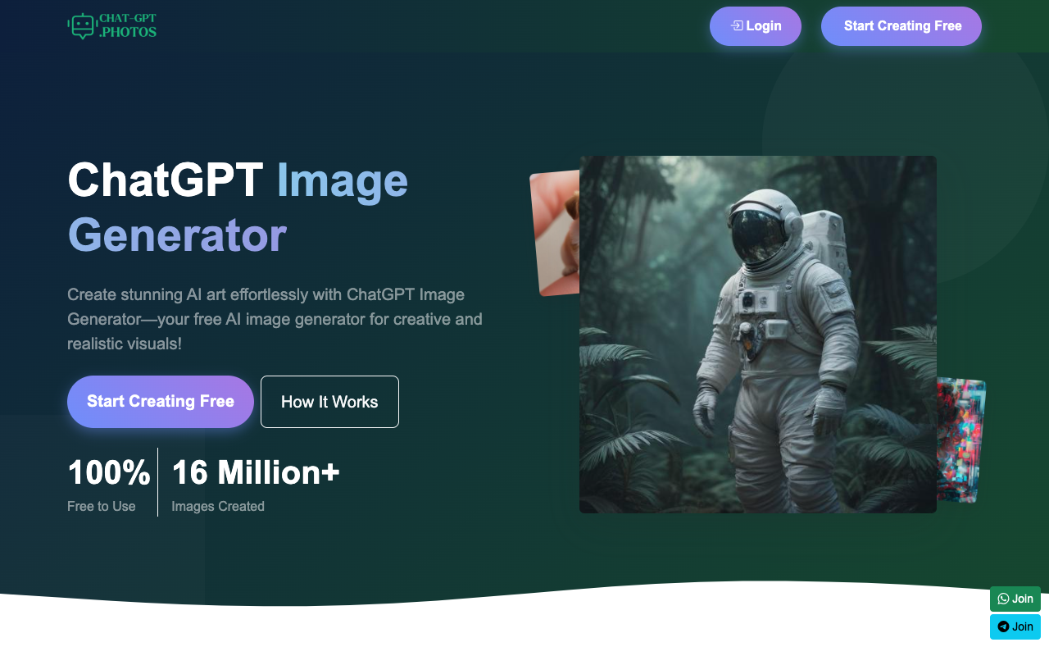Join via the blue Telegram button

coord(1015,627)
